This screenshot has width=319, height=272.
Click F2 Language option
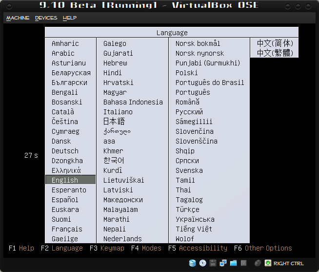(x=62, y=248)
